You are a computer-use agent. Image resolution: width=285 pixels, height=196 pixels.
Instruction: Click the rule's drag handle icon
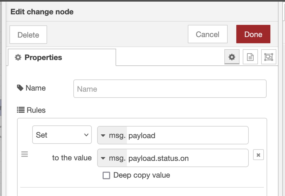click(x=24, y=154)
